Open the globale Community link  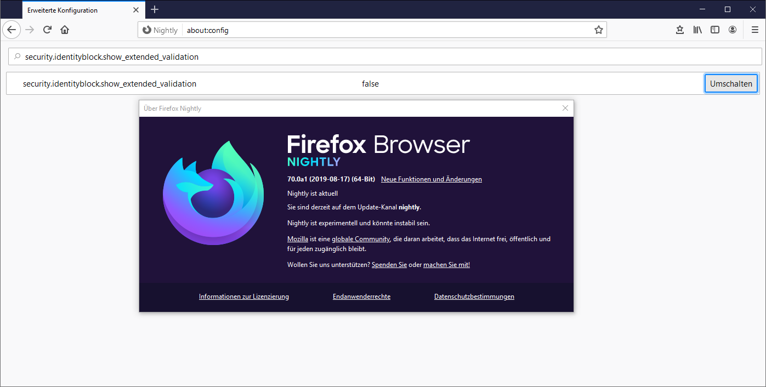pos(361,239)
